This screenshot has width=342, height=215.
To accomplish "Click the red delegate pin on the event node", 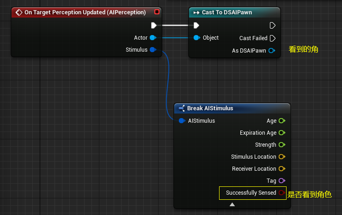I will click(157, 12).
